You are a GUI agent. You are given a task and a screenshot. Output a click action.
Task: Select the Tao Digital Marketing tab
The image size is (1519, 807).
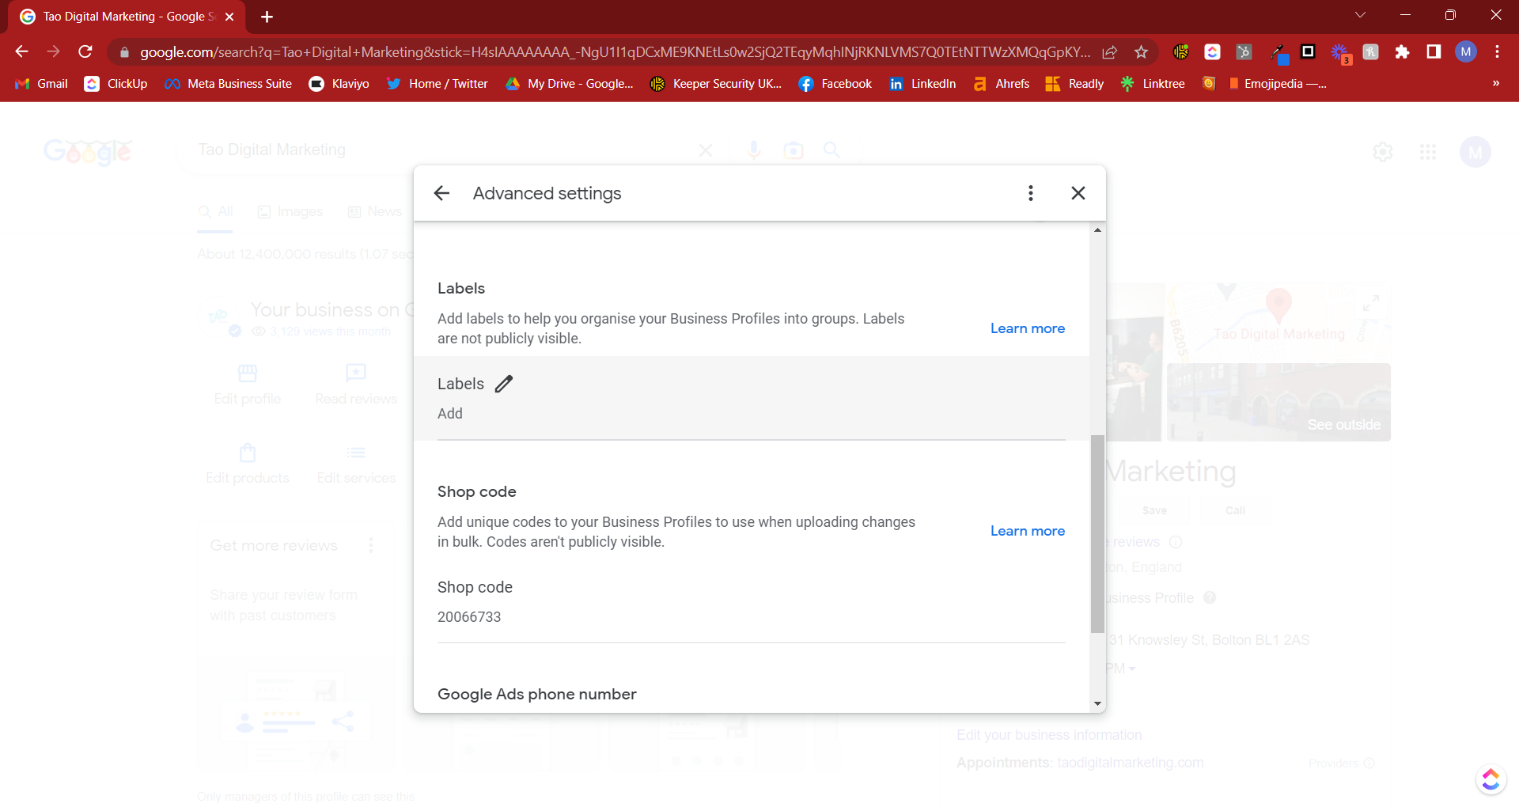tap(127, 17)
